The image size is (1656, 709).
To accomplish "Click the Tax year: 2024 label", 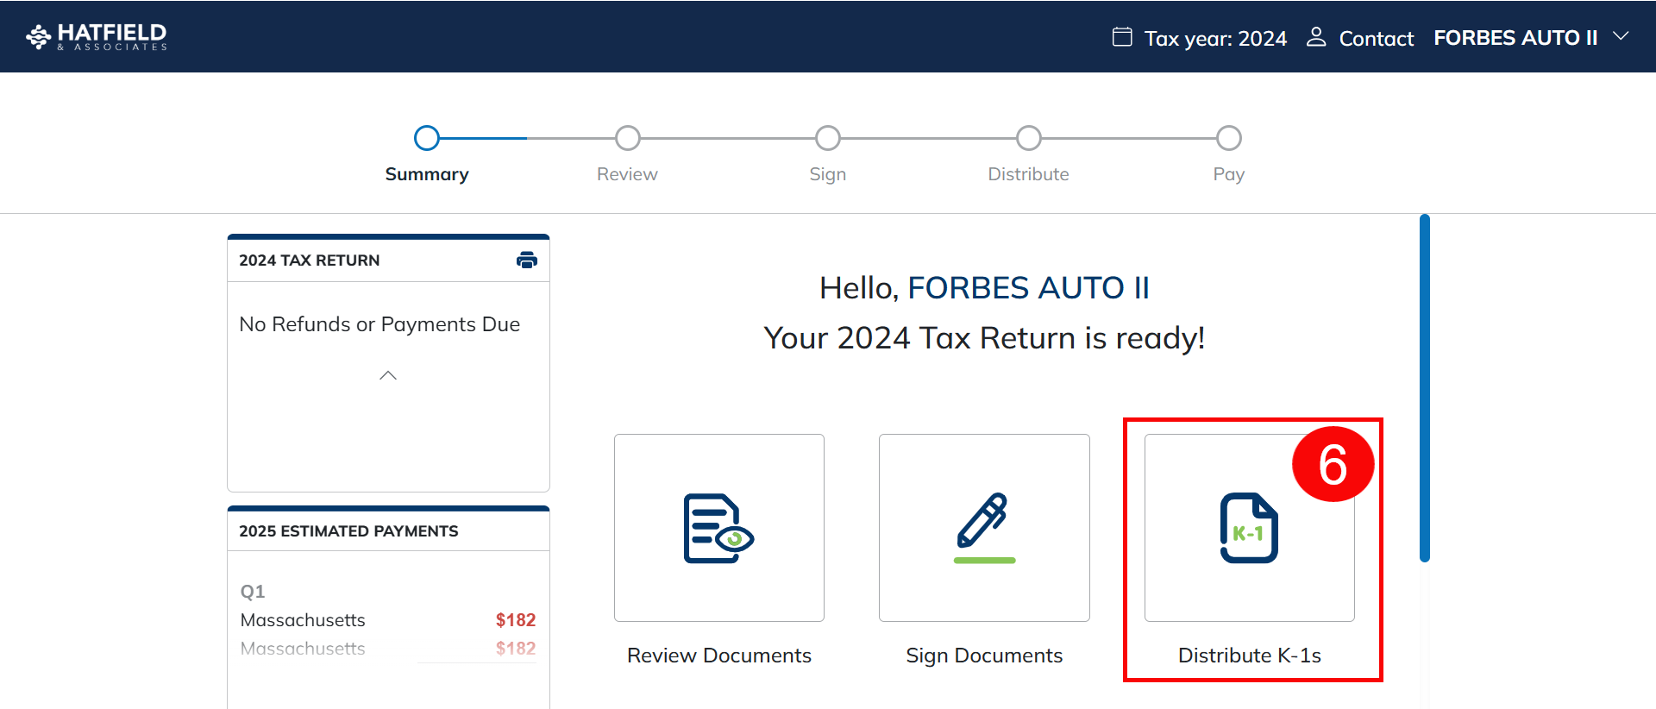I will [1214, 39].
